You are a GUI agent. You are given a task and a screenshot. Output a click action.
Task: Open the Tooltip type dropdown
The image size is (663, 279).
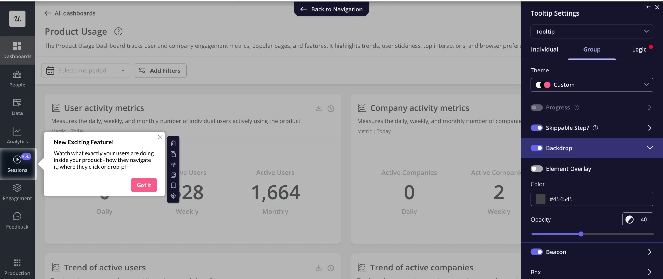592,32
